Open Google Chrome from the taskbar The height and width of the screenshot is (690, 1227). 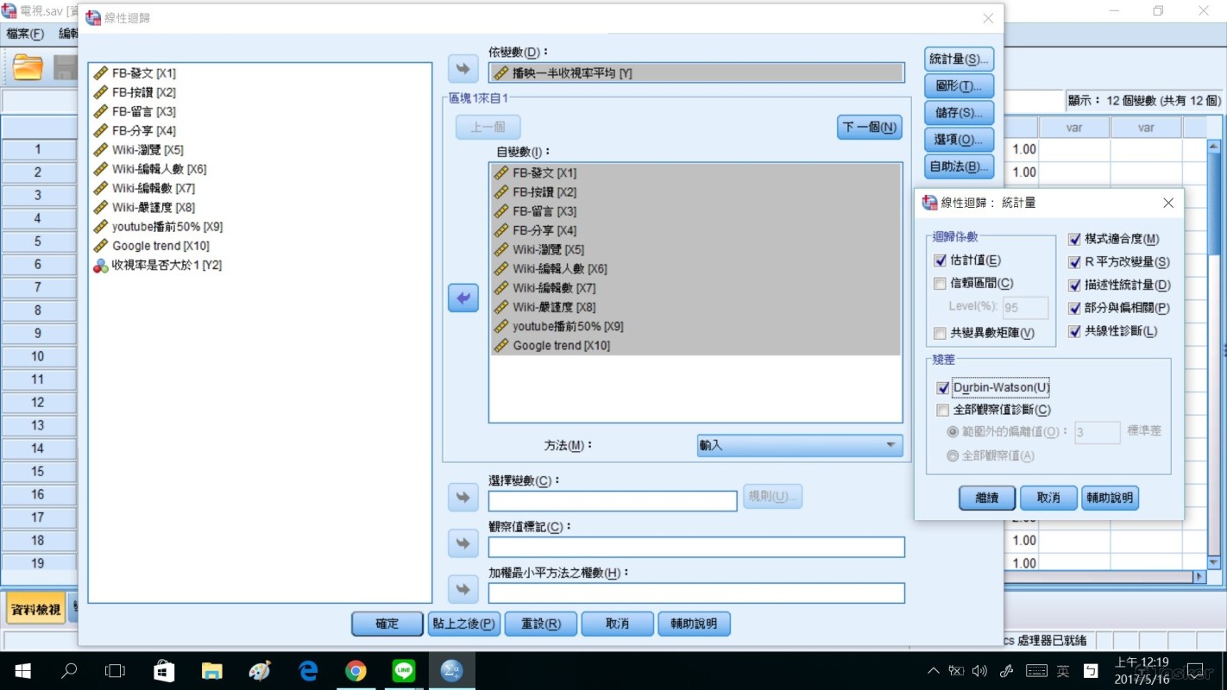[x=356, y=671]
